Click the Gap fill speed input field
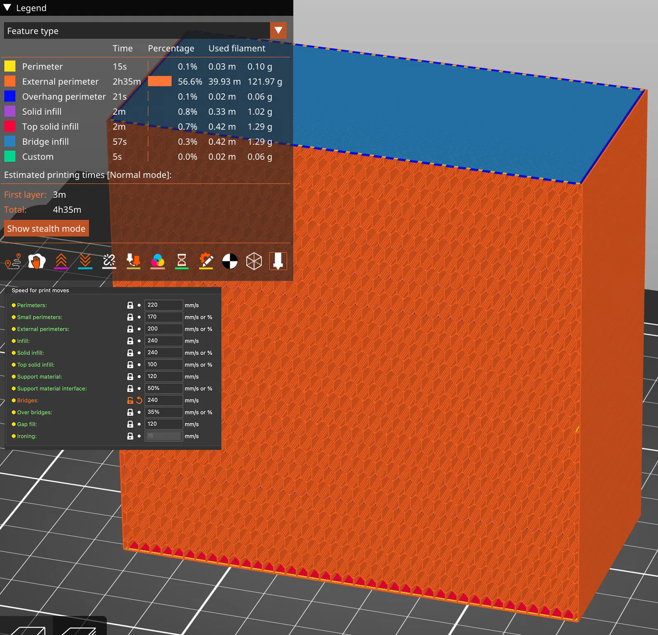 click(x=164, y=424)
